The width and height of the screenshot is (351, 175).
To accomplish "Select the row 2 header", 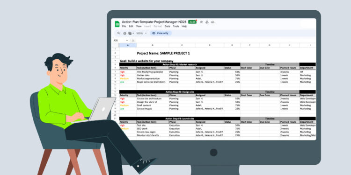I will coord(115,53).
